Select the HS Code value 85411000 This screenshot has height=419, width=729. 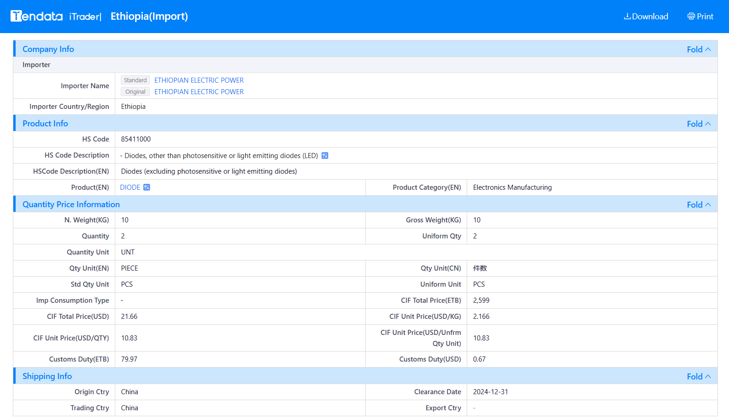[x=136, y=139]
